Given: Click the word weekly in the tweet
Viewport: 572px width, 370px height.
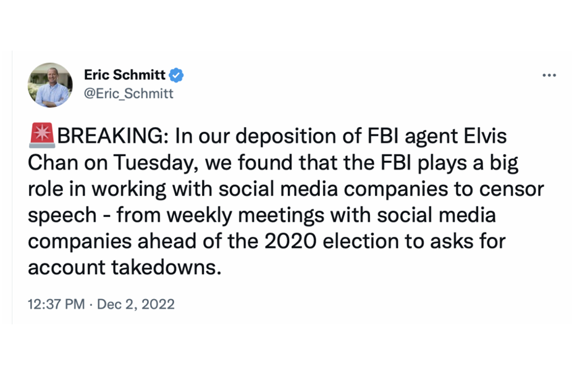Looking at the screenshot, I should (200, 216).
